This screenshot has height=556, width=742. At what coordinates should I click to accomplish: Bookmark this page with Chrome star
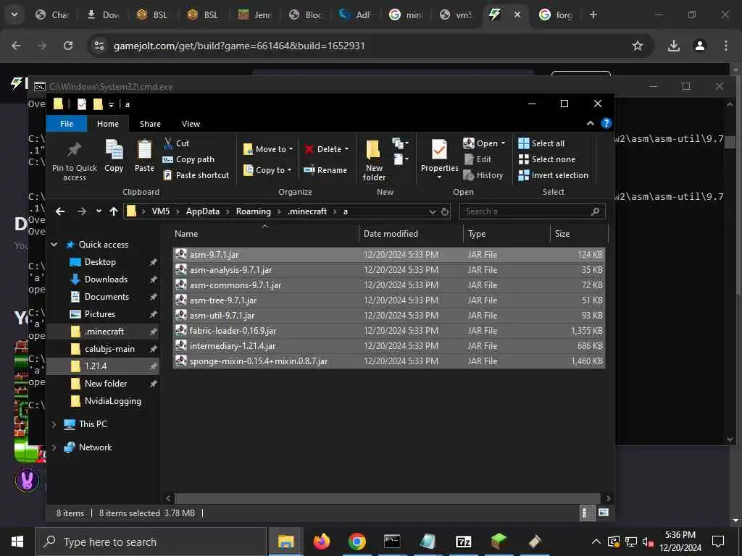pos(638,46)
